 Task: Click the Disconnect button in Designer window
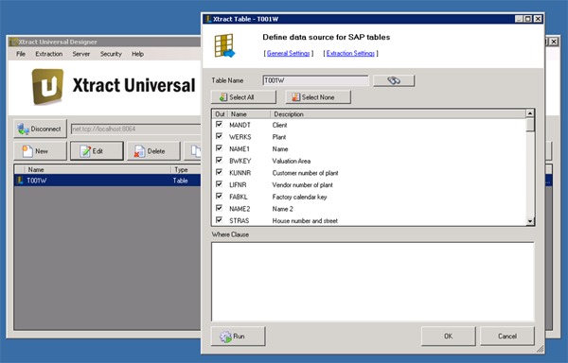[x=40, y=129]
